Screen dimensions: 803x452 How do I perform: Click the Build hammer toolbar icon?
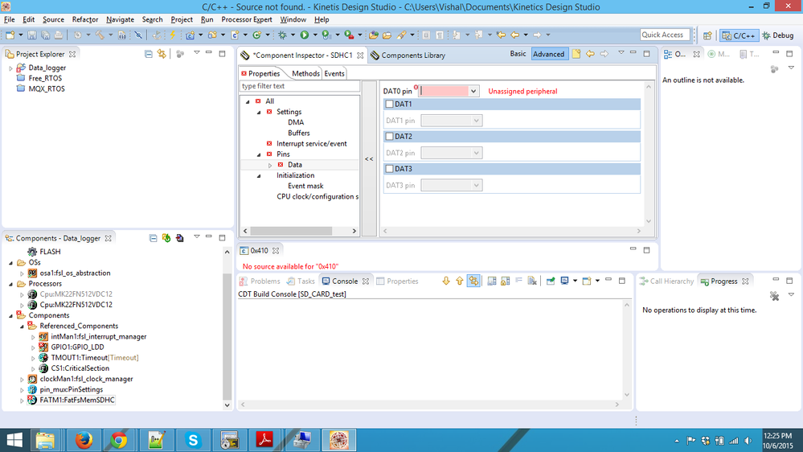[x=100, y=35]
